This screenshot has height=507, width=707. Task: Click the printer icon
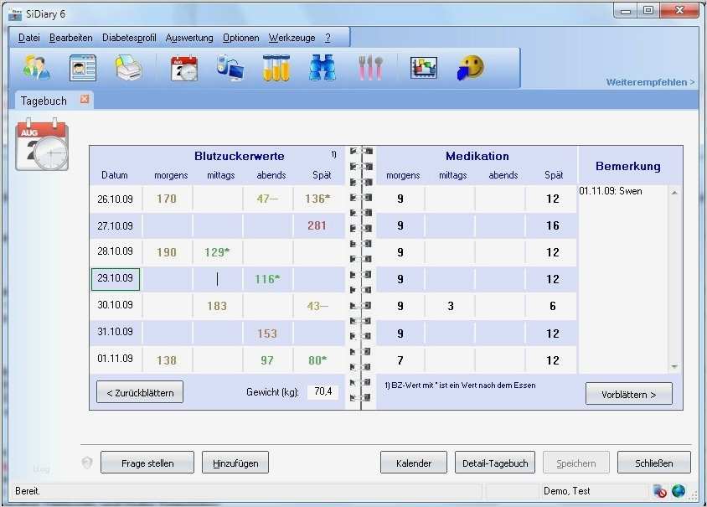pos(128,68)
